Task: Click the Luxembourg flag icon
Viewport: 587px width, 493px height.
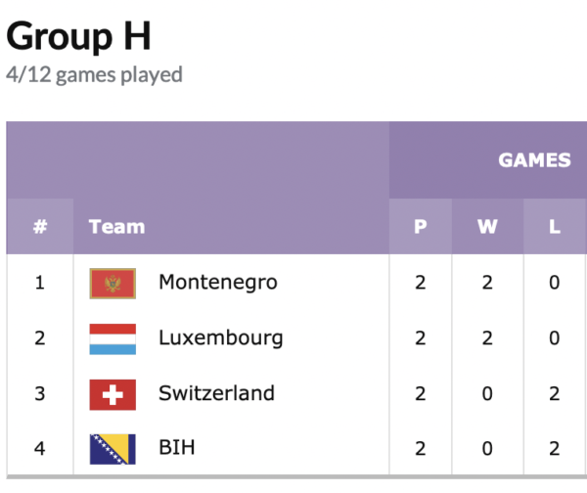Action: click(113, 339)
